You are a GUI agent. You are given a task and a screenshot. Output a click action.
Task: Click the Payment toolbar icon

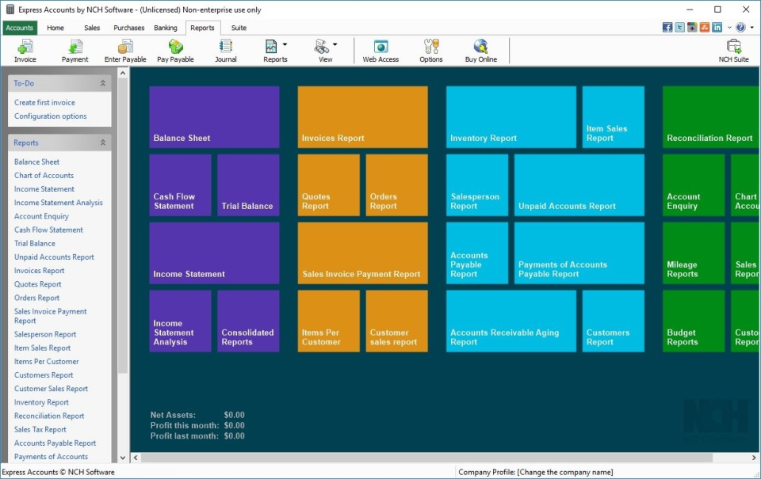[75, 50]
